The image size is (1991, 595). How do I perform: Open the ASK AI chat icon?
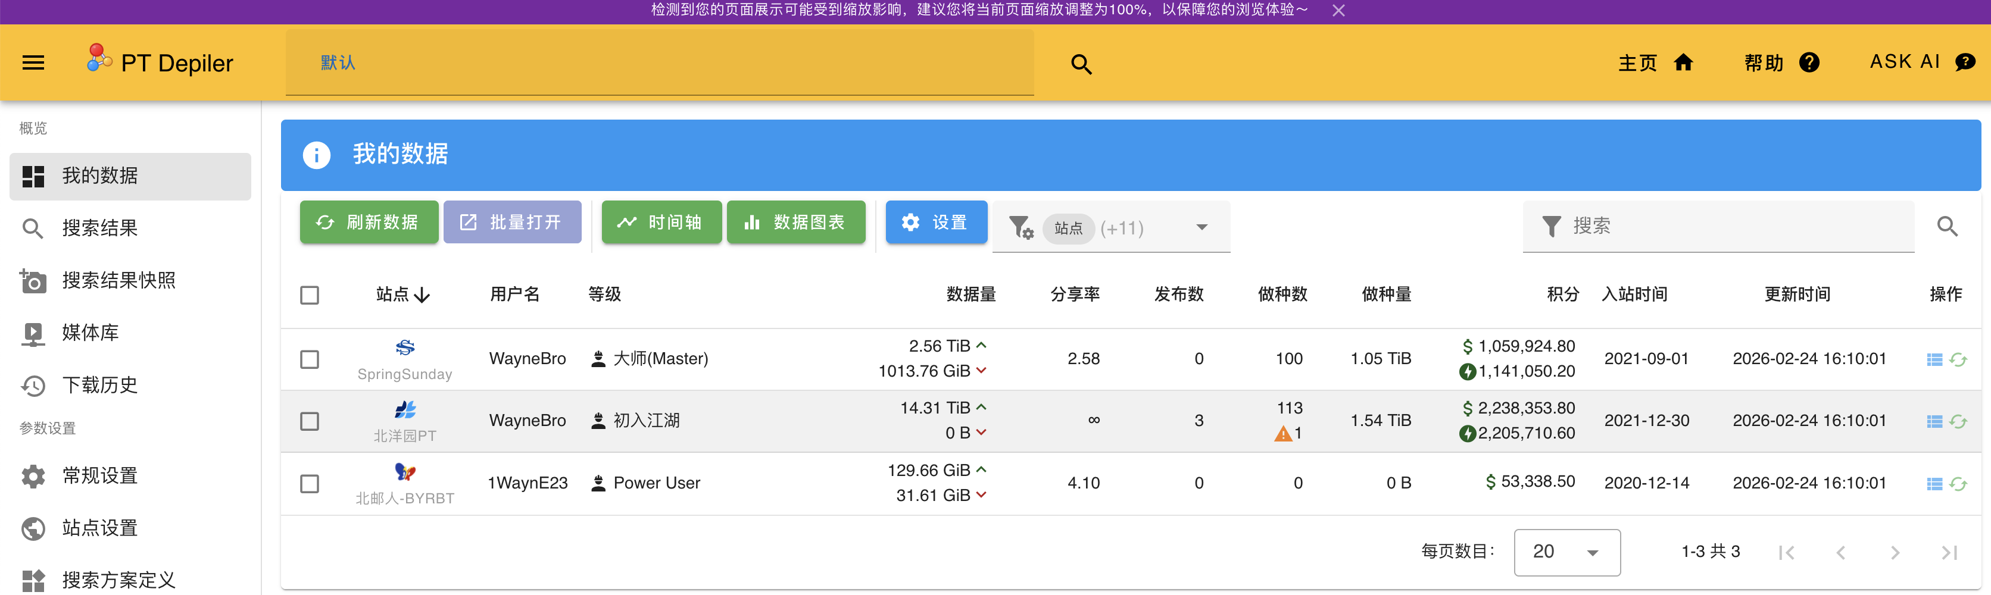[x=1965, y=62]
